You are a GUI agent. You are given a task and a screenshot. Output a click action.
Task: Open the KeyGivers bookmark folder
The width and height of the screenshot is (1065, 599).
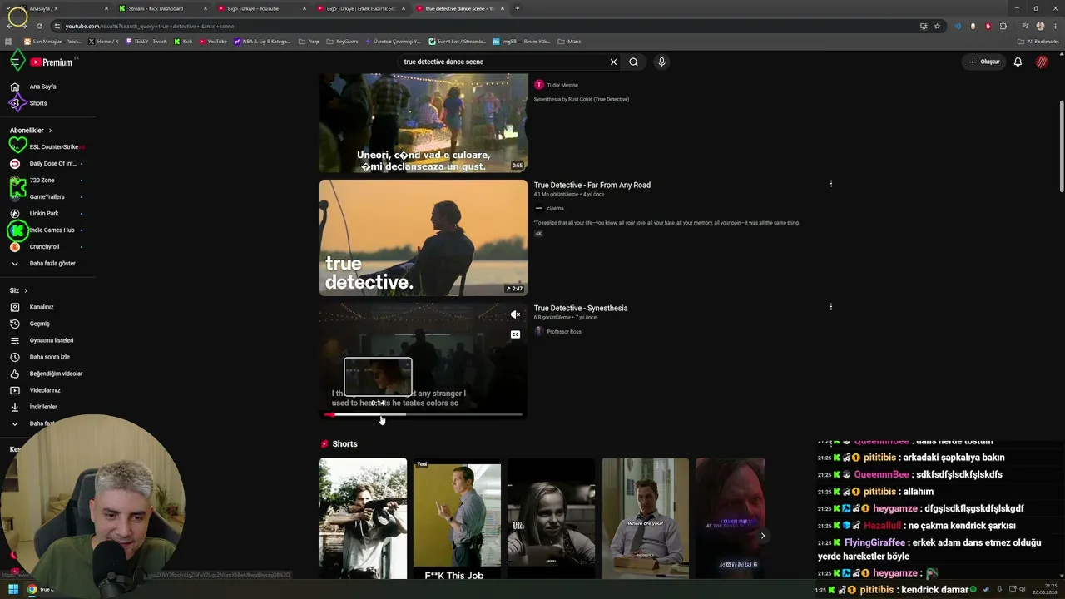point(342,42)
